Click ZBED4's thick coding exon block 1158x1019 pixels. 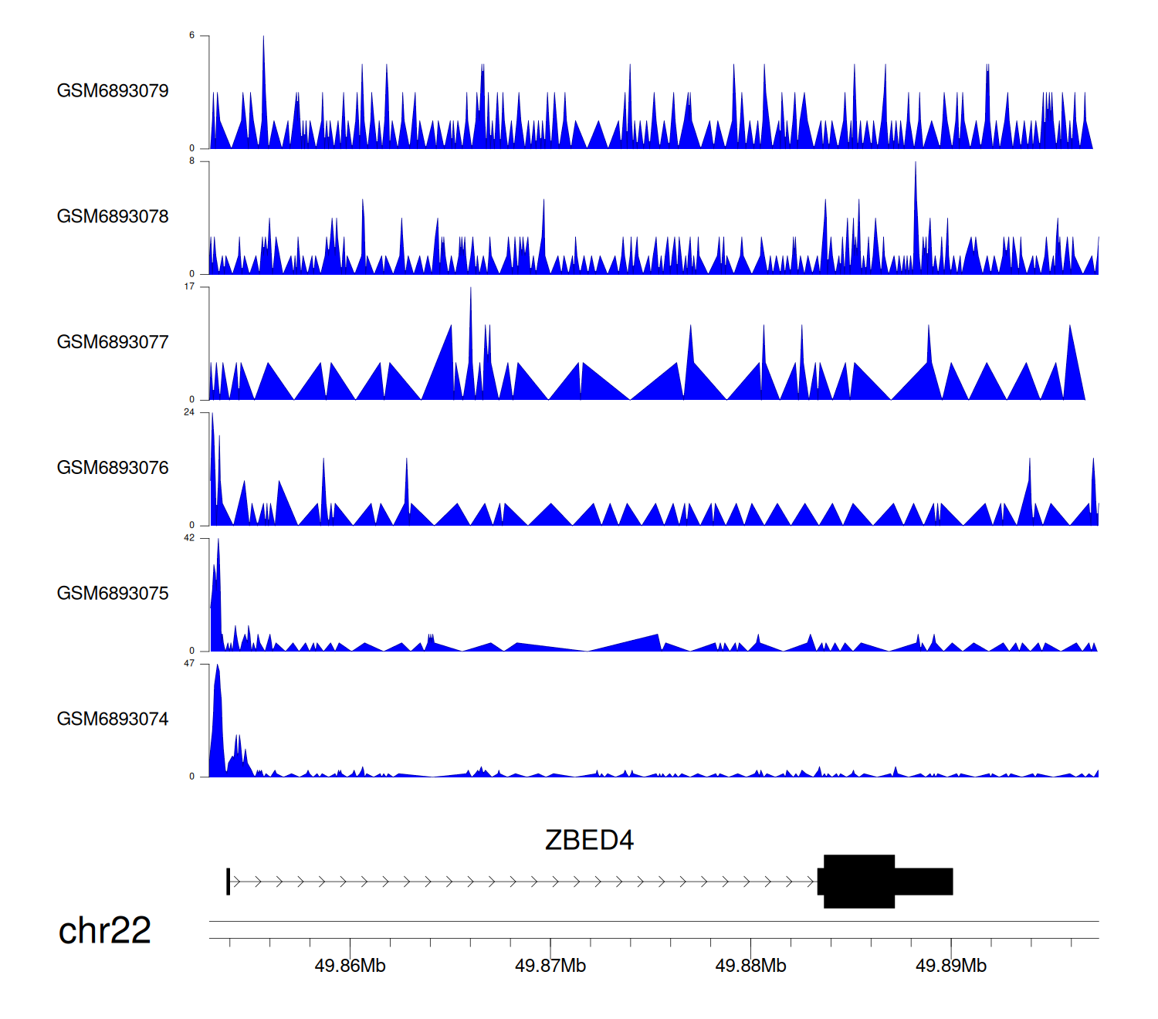pos(858,881)
